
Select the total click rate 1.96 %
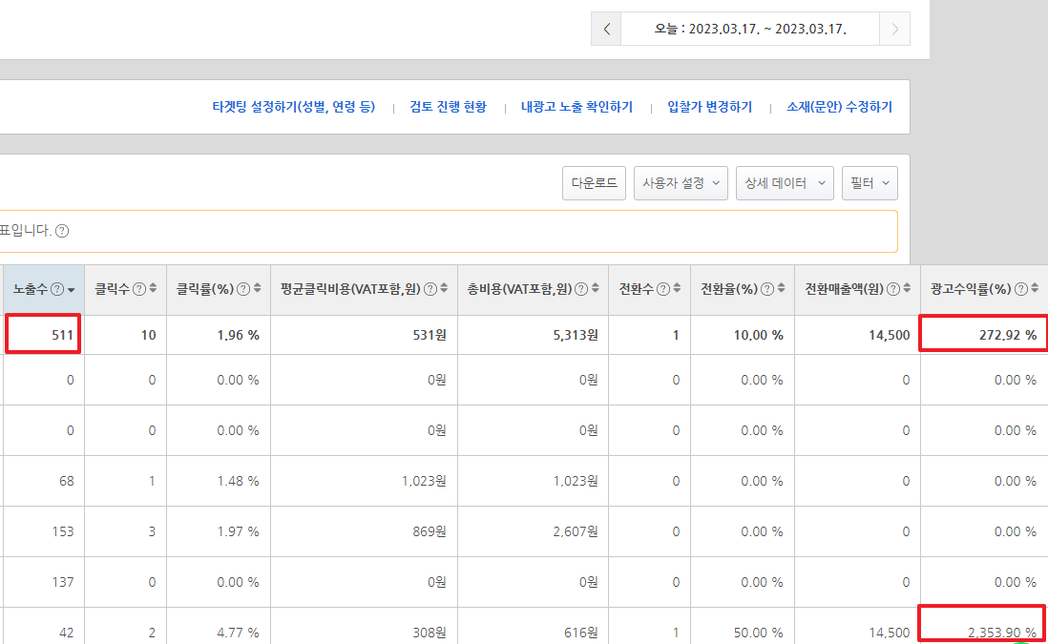click(x=238, y=335)
